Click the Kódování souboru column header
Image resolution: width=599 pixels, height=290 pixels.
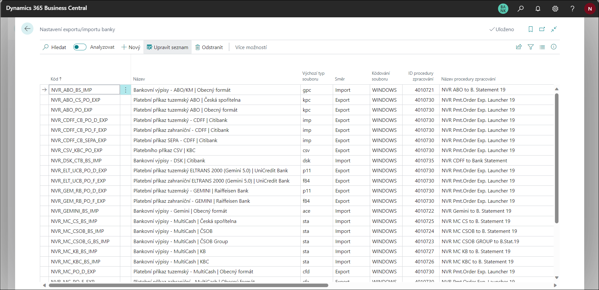(381, 76)
